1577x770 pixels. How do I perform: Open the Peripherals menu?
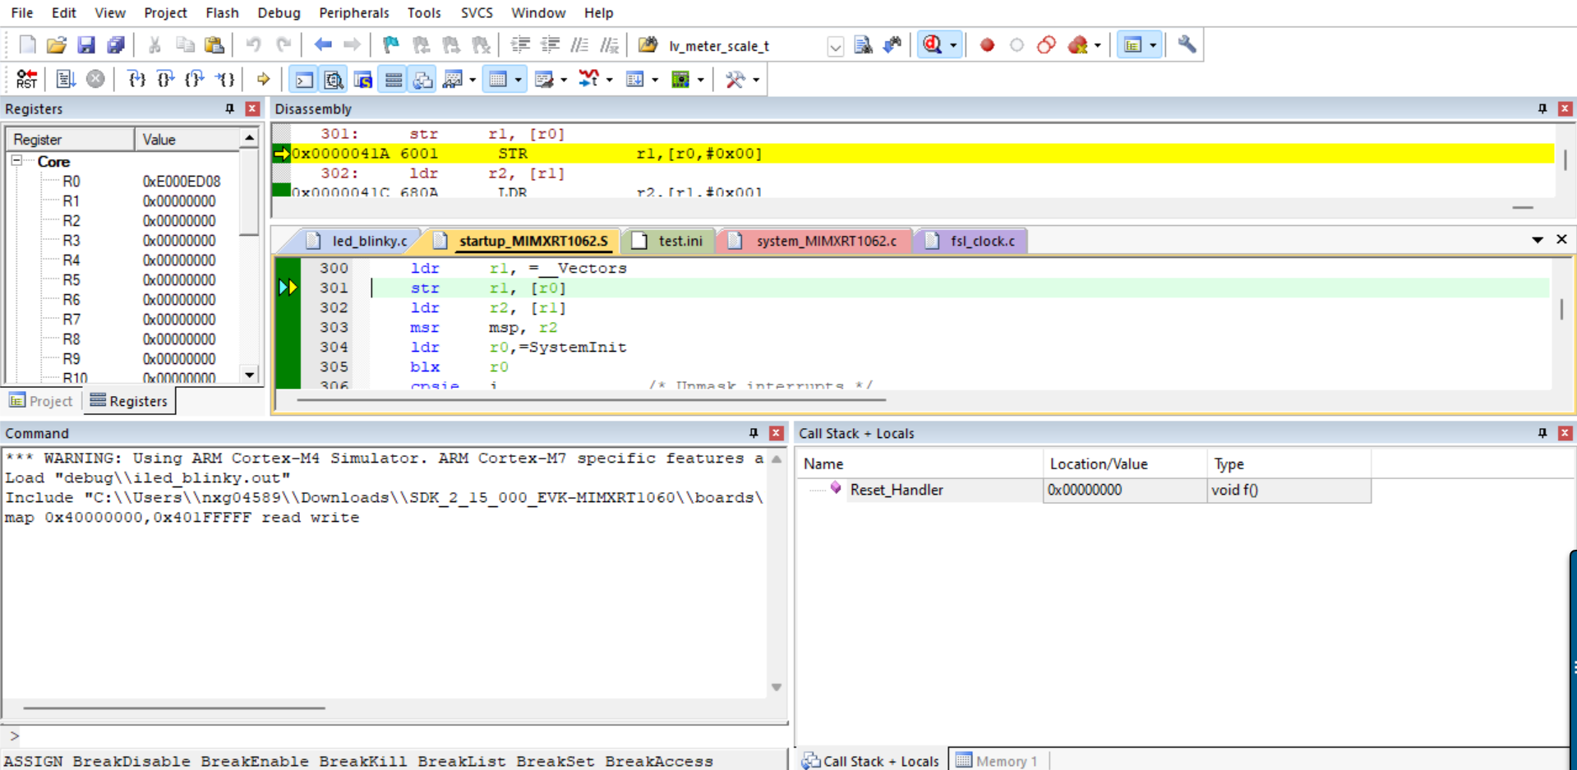coord(353,12)
